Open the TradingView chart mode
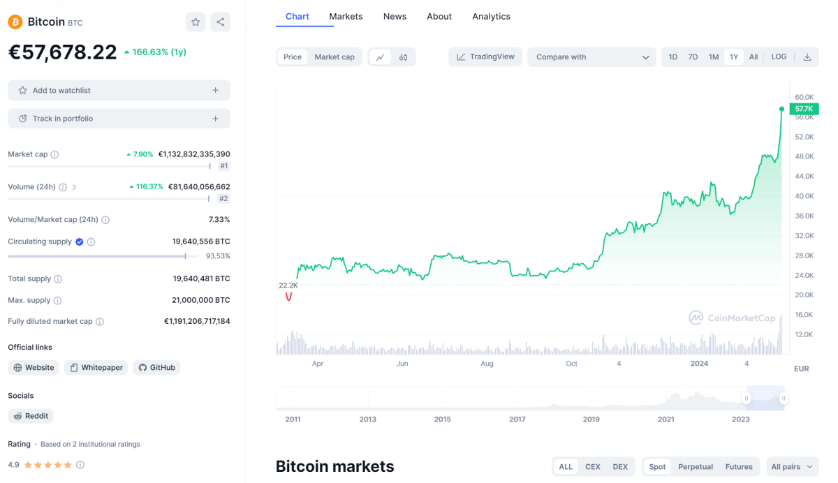Screen dimensions: 838x483 (x=485, y=57)
